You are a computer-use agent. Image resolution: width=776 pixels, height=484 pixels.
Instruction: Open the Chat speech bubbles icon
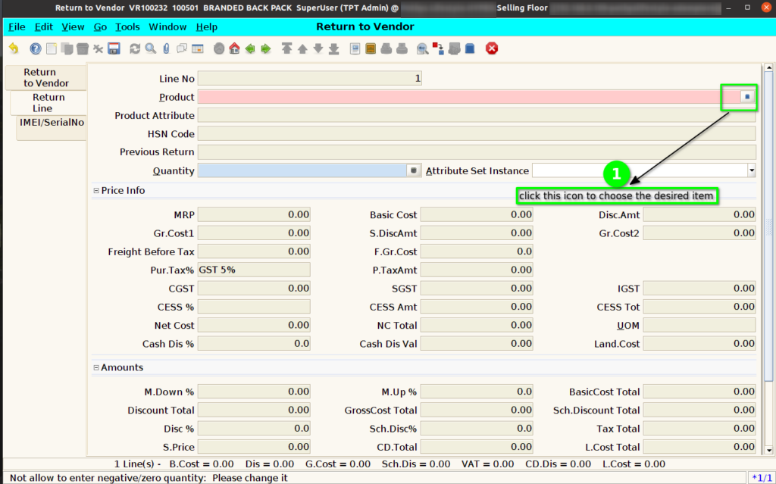pos(182,48)
